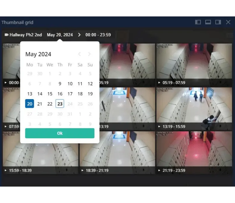Open the 15:59 - 18:39 thumbnail
This screenshot has height=203, width=235.
pyautogui.click(x=40, y=153)
